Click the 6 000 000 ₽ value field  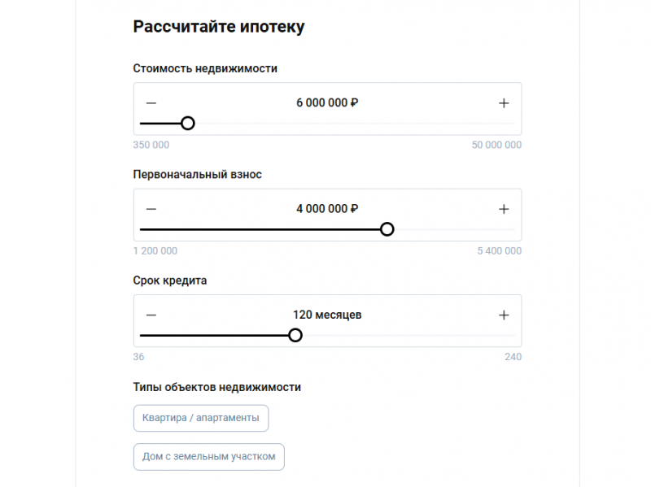pyautogui.click(x=327, y=102)
